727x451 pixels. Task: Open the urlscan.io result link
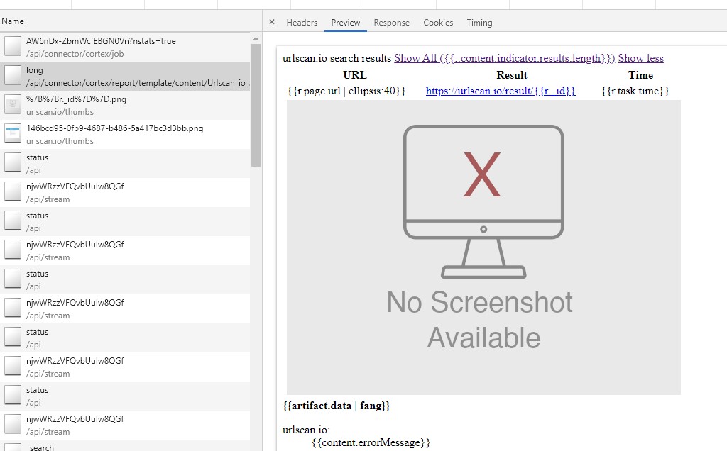tap(501, 91)
